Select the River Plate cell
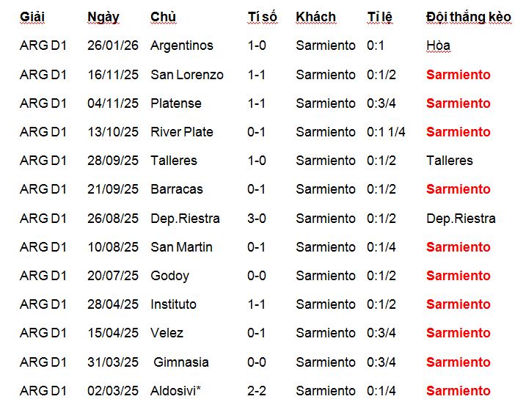This screenshot has height=410, width=515. click(181, 132)
